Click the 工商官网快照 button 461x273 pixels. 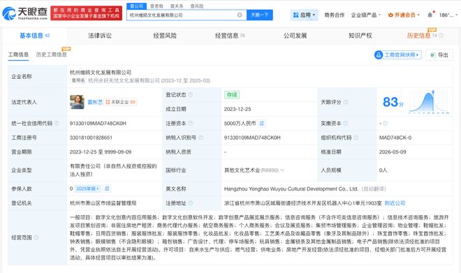tap(398, 55)
